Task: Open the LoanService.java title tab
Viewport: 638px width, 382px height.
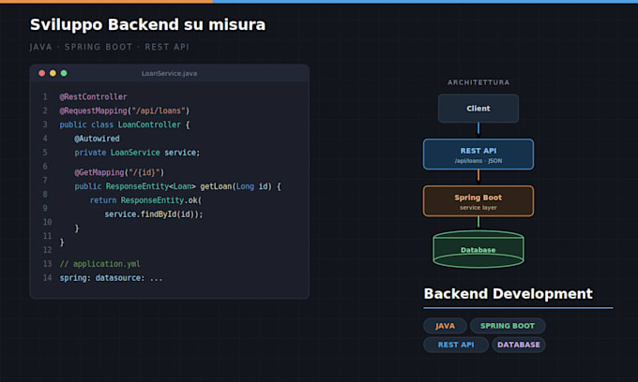Action: coord(169,73)
